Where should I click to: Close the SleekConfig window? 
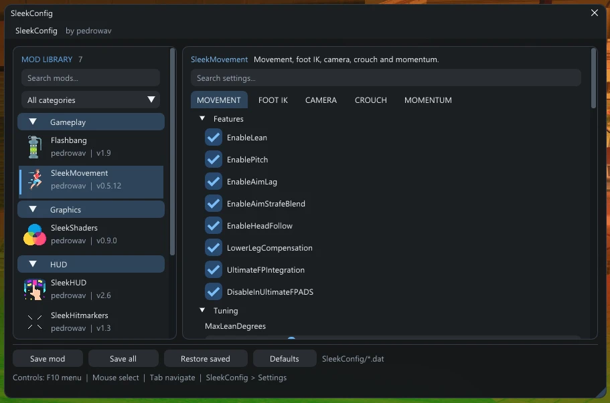(595, 13)
